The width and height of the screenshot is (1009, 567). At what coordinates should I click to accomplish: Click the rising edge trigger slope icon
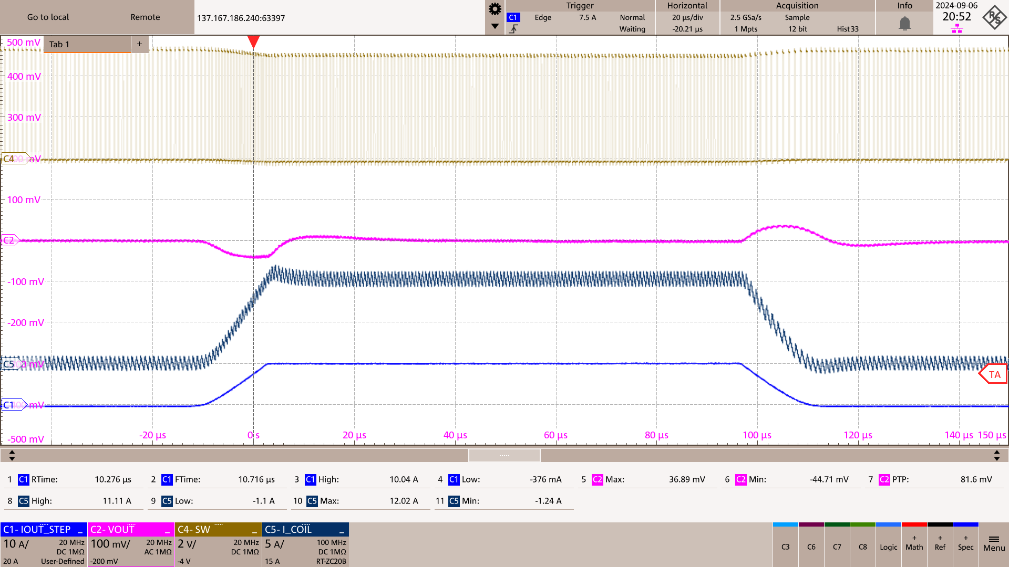tap(513, 29)
